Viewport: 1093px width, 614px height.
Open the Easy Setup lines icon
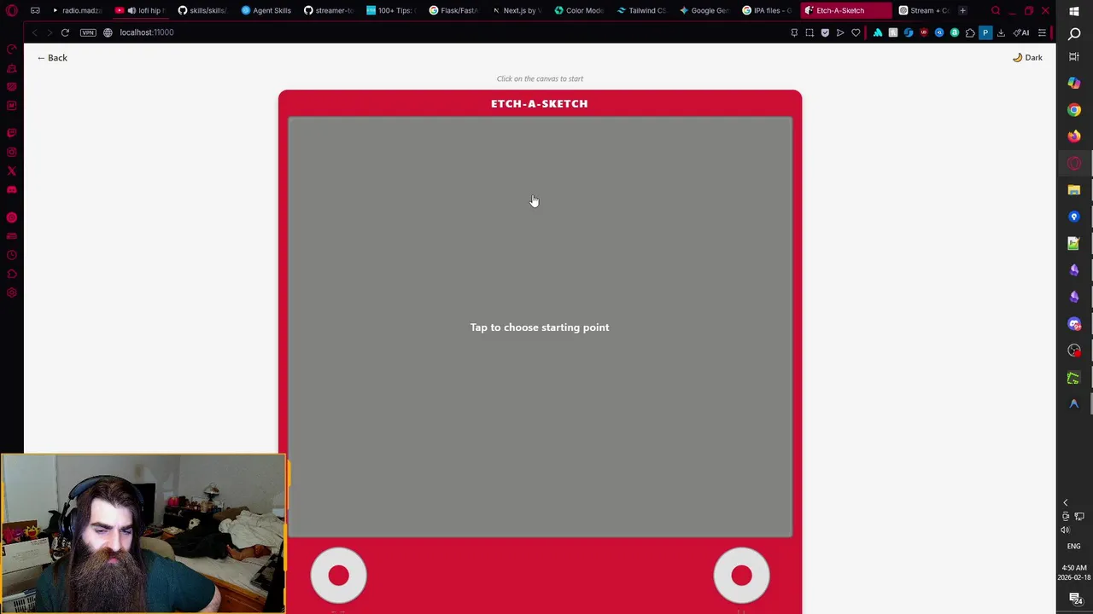coord(1042,32)
